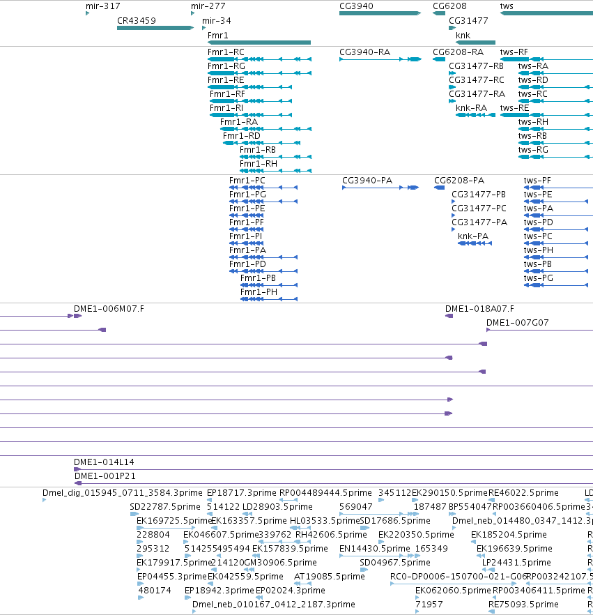Select EST AT19085.5prime label
593x615 pixels.
329,576
